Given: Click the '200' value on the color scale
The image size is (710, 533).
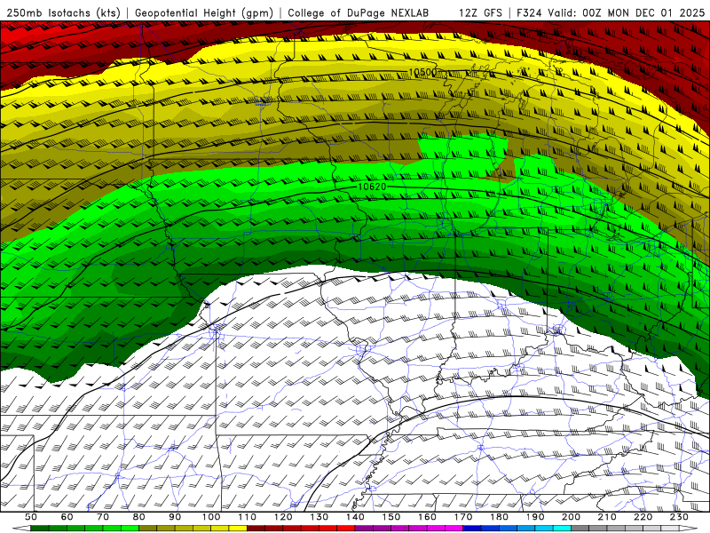Looking at the screenshot, I should point(572,517).
